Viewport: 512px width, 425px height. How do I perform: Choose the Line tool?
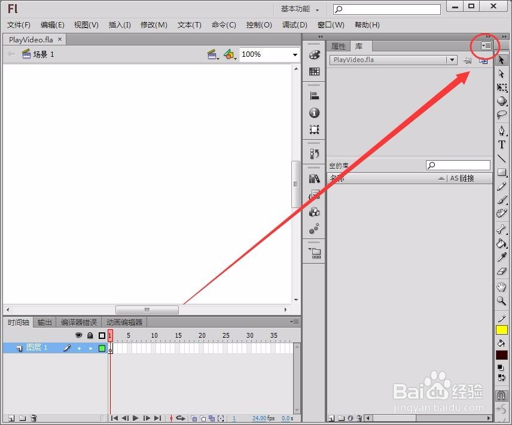(x=502, y=158)
